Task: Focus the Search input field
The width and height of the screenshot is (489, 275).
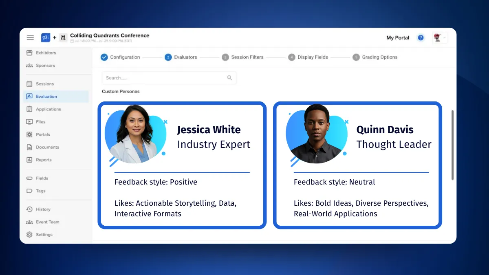Action: click(x=169, y=78)
